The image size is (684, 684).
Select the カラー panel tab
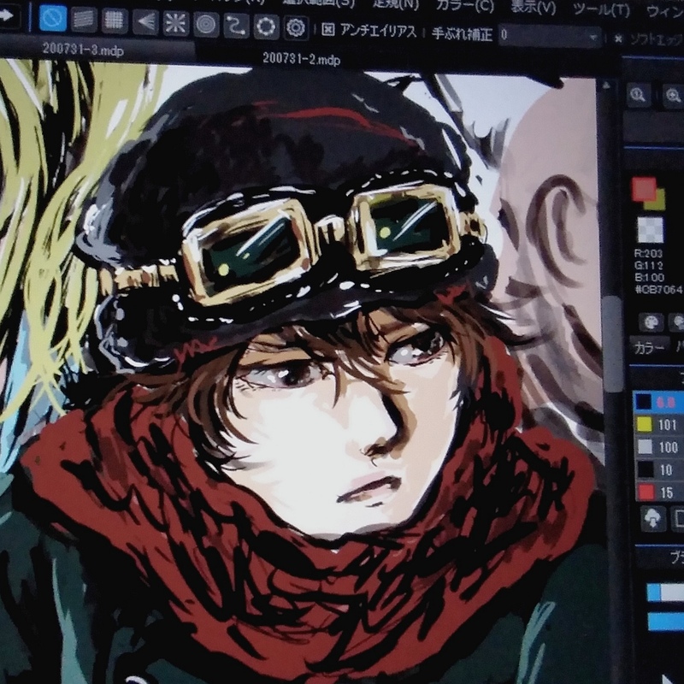[649, 347]
